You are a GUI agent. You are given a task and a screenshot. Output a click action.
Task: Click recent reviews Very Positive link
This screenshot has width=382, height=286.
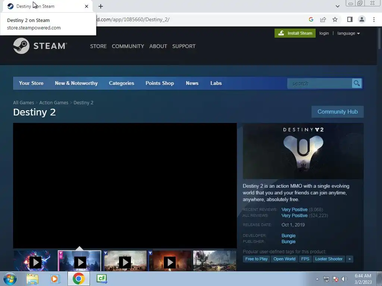[x=294, y=209]
